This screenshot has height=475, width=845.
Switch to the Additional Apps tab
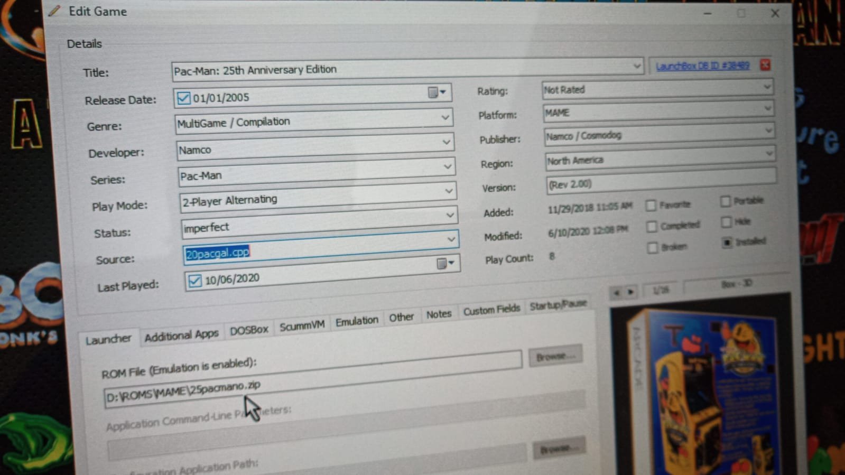181,335
